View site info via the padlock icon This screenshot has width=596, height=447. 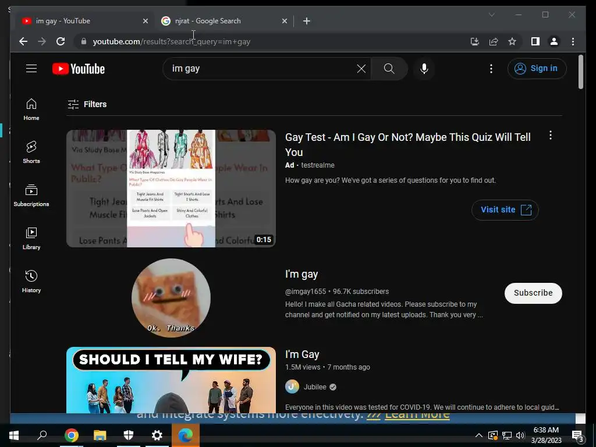tap(84, 41)
